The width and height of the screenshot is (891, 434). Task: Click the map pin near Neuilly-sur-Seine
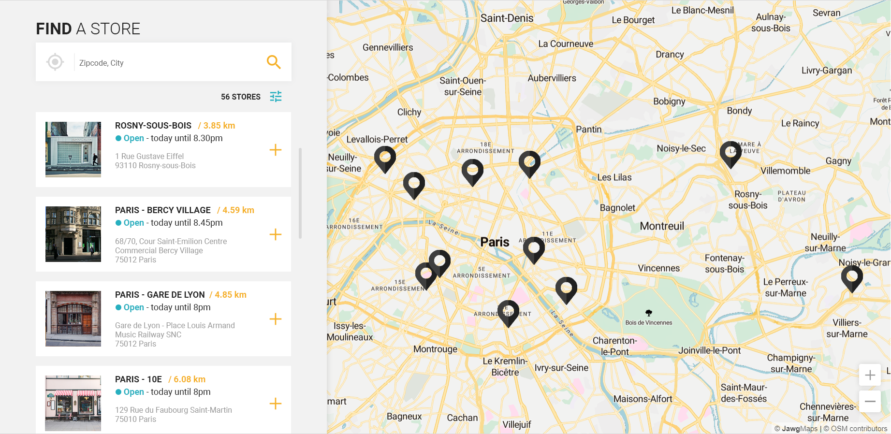click(385, 159)
